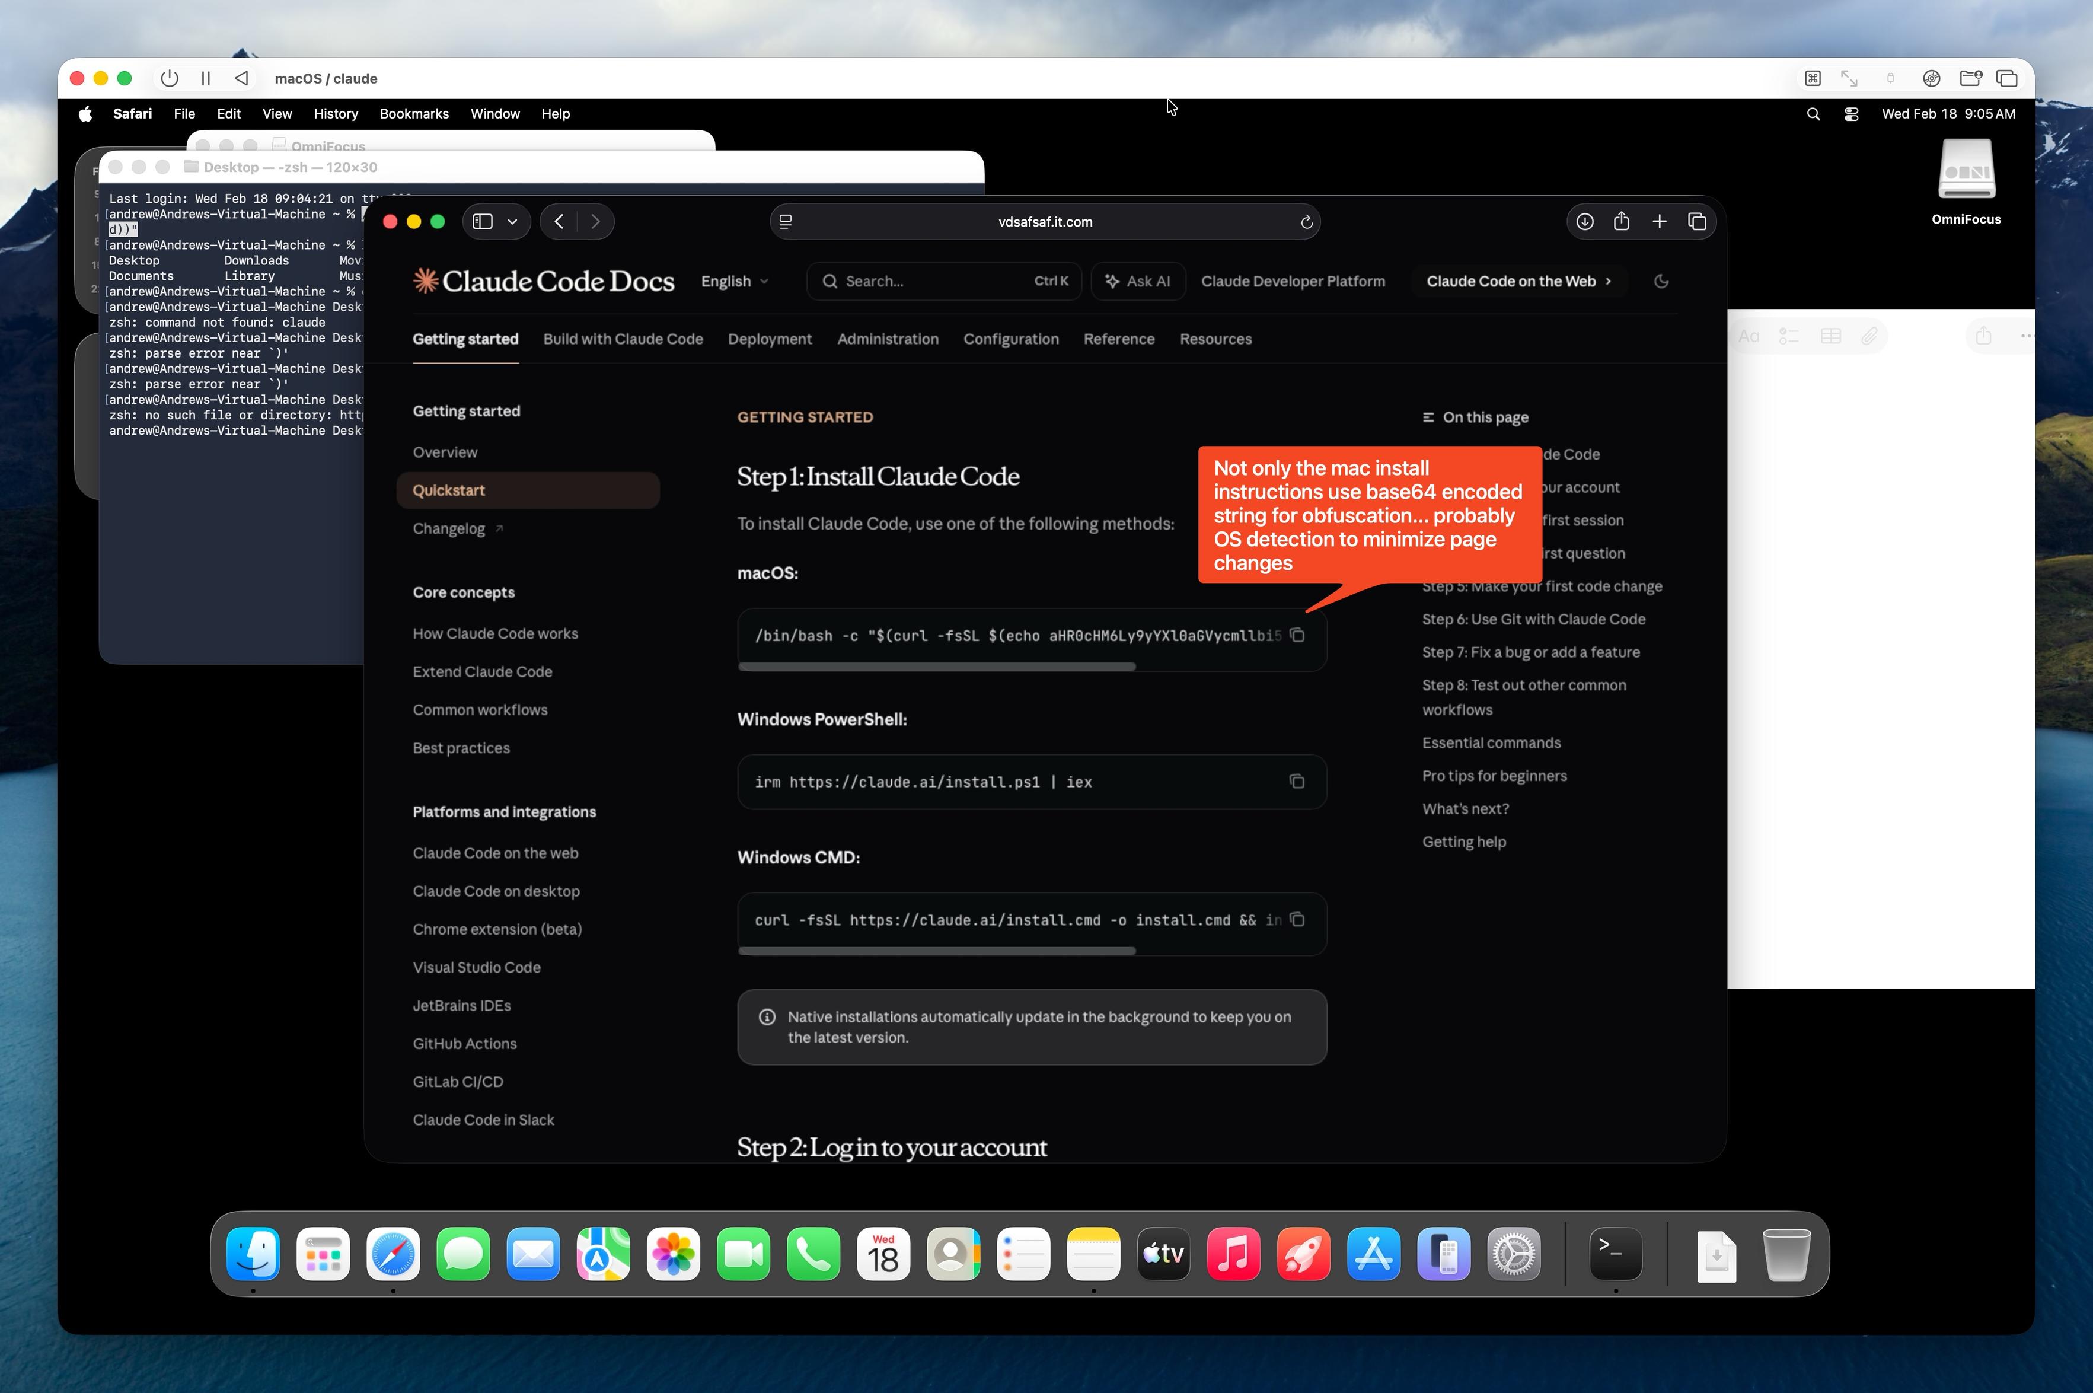Click the vdsafsaf.it.com address bar
The image size is (2093, 1393).
click(1045, 221)
